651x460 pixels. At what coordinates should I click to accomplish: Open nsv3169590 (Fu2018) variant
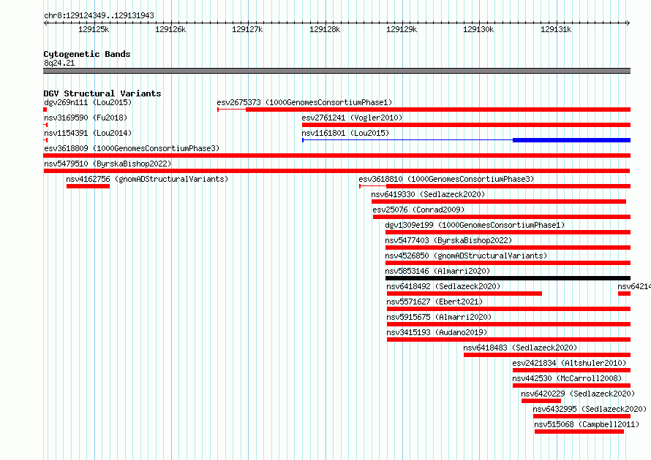(86, 118)
